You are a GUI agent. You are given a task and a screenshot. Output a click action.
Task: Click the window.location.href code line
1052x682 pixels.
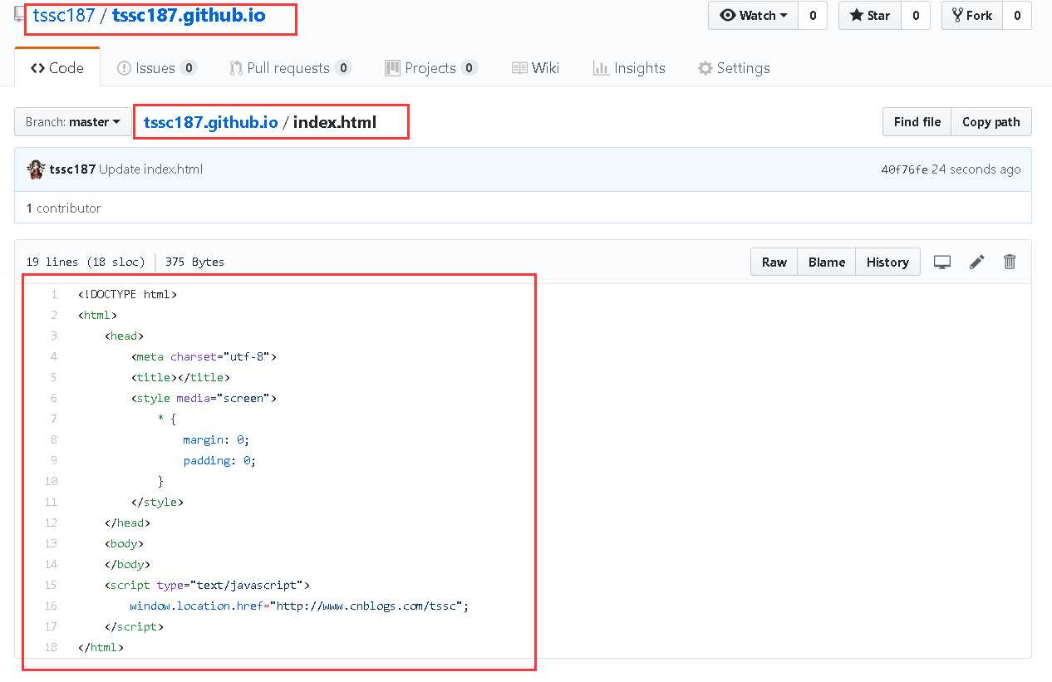tap(299, 606)
